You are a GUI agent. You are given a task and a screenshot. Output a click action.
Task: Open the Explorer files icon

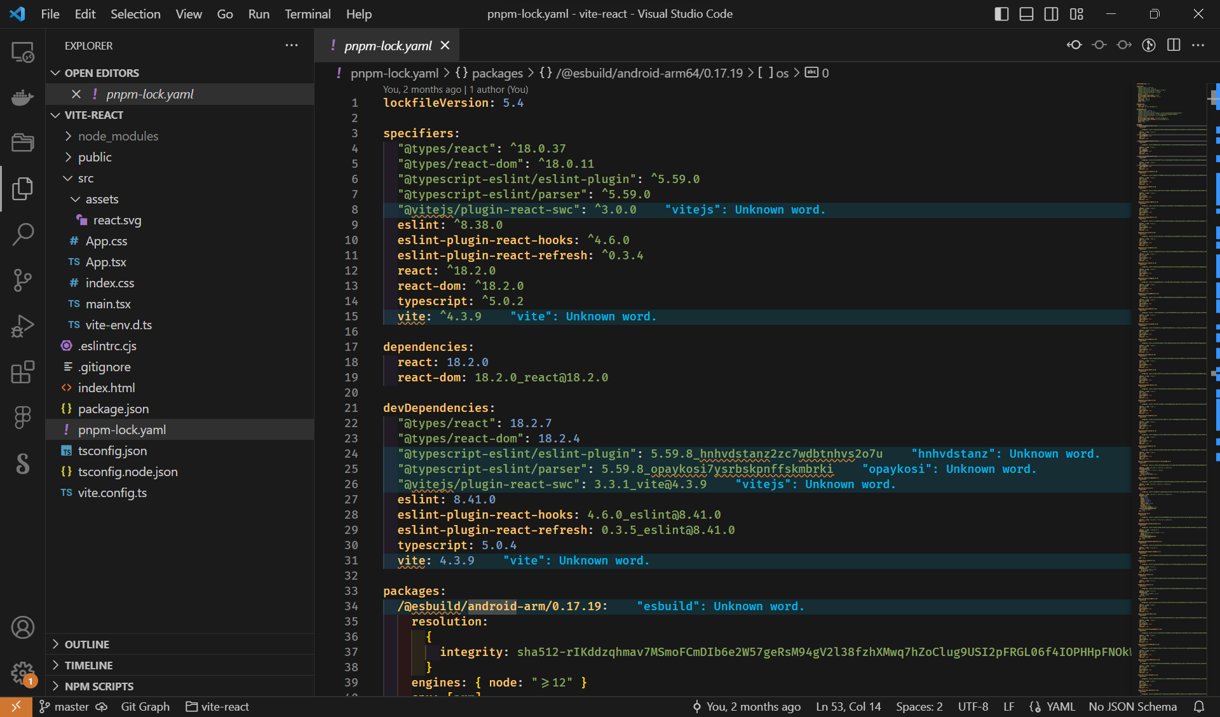[x=23, y=189]
